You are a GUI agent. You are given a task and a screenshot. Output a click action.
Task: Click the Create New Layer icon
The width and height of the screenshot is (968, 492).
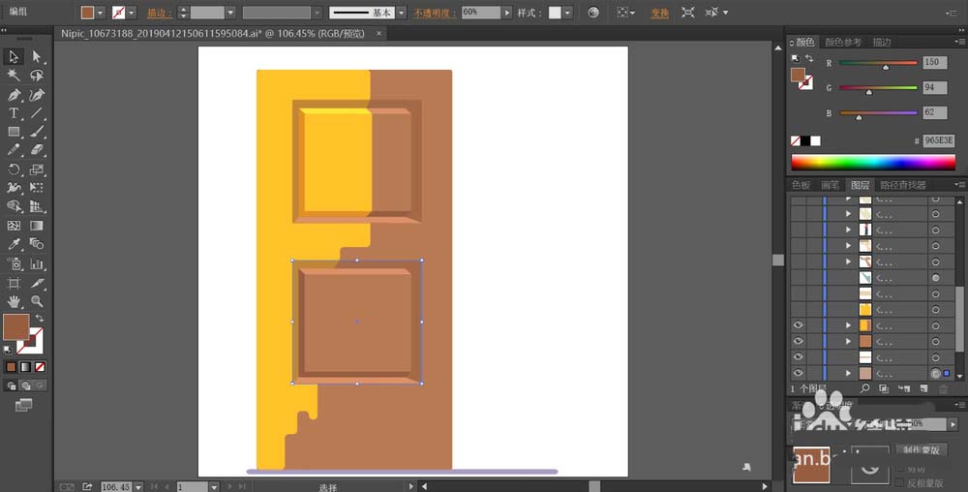923,389
